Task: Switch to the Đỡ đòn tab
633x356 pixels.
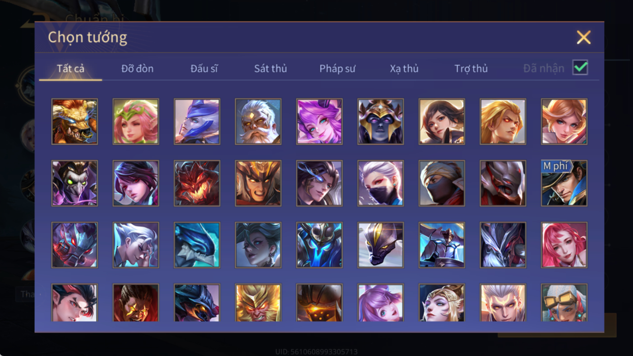Action: click(137, 69)
